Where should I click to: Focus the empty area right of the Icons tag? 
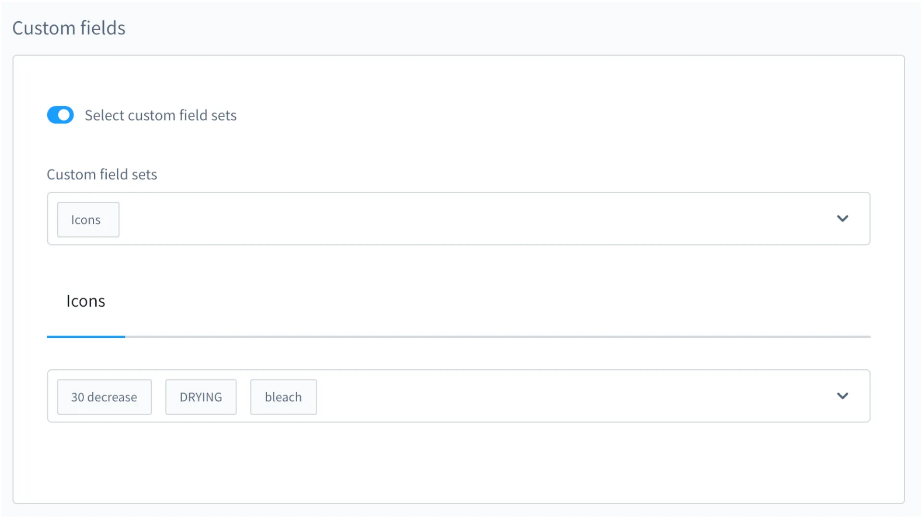(x=433, y=219)
